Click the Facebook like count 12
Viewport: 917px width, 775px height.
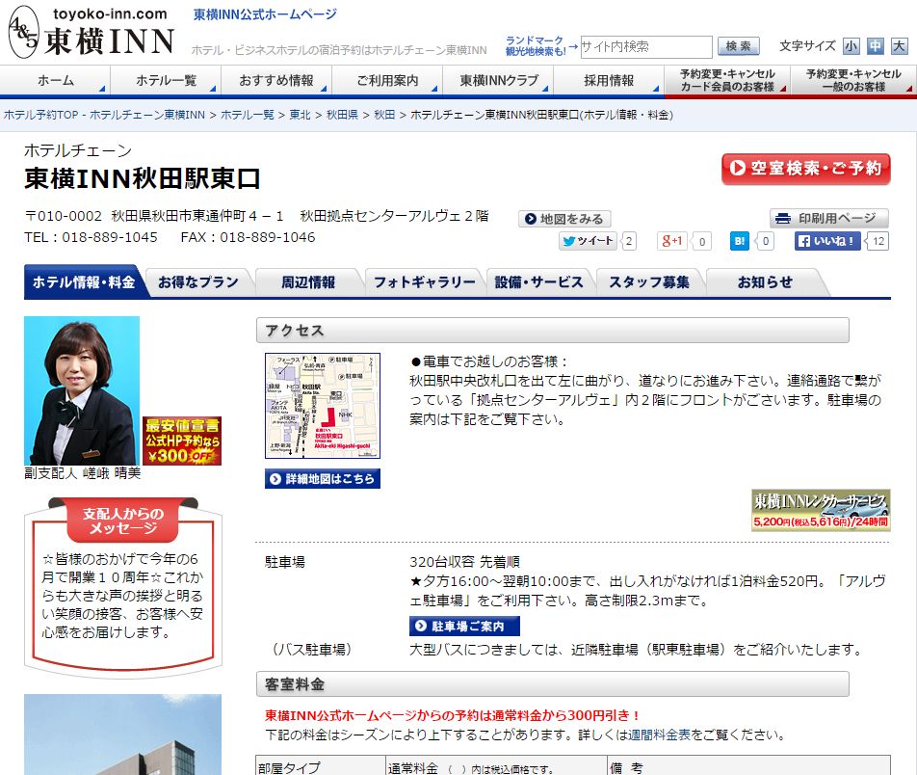pos(878,241)
